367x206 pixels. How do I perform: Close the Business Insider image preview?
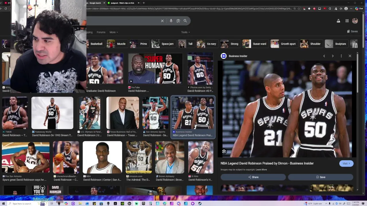350,56
